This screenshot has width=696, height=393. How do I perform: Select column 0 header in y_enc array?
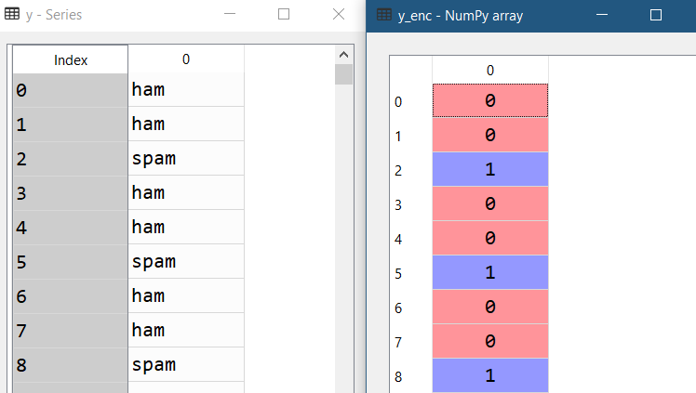pyautogui.click(x=490, y=70)
